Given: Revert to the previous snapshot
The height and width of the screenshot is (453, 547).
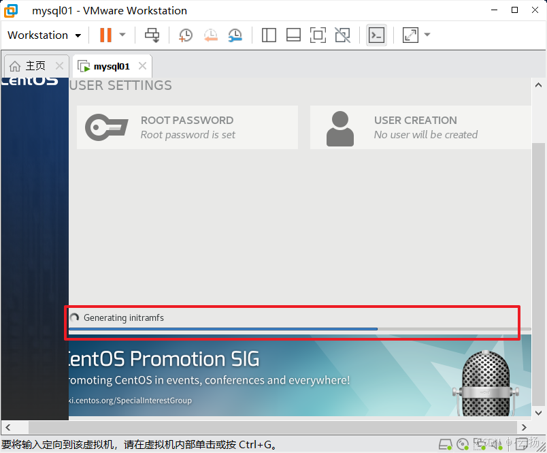Looking at the screenshot, I should [211, 35].
